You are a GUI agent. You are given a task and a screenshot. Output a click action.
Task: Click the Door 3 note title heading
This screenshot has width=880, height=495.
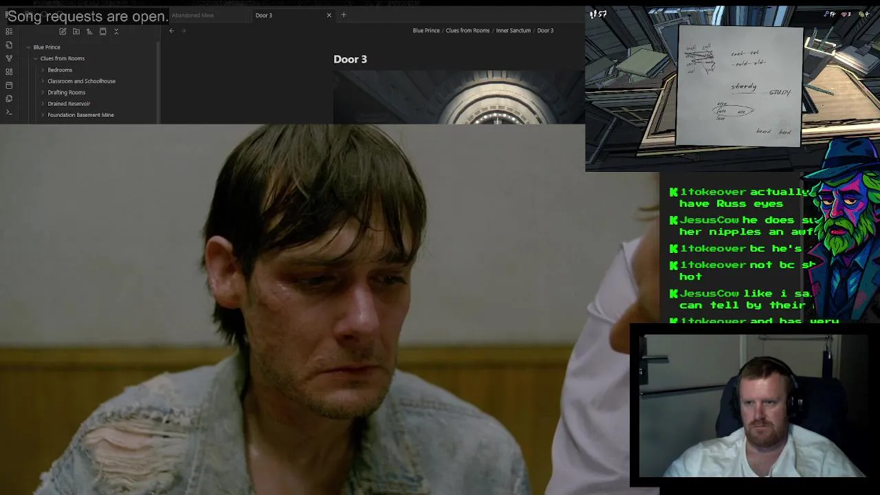coord(351,59)
